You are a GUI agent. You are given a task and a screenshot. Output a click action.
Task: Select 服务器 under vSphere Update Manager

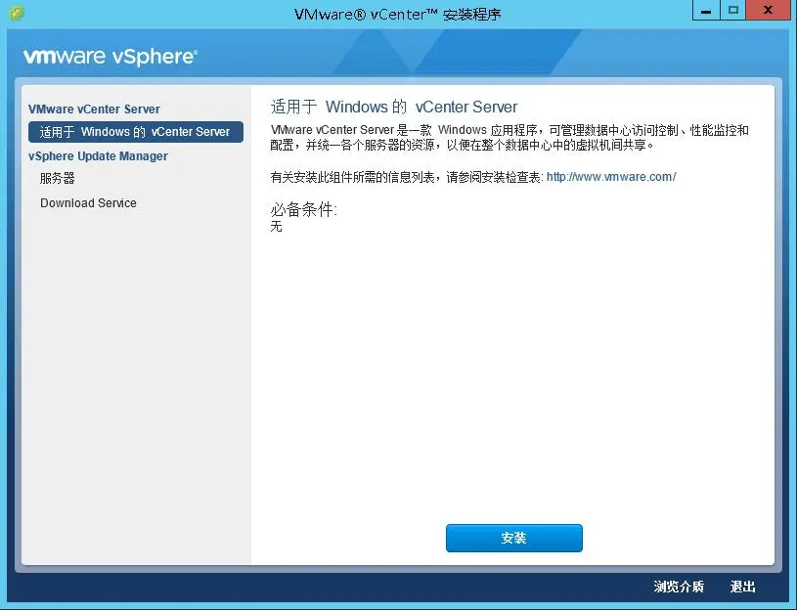pyautogui.click(x=58, y=178)
